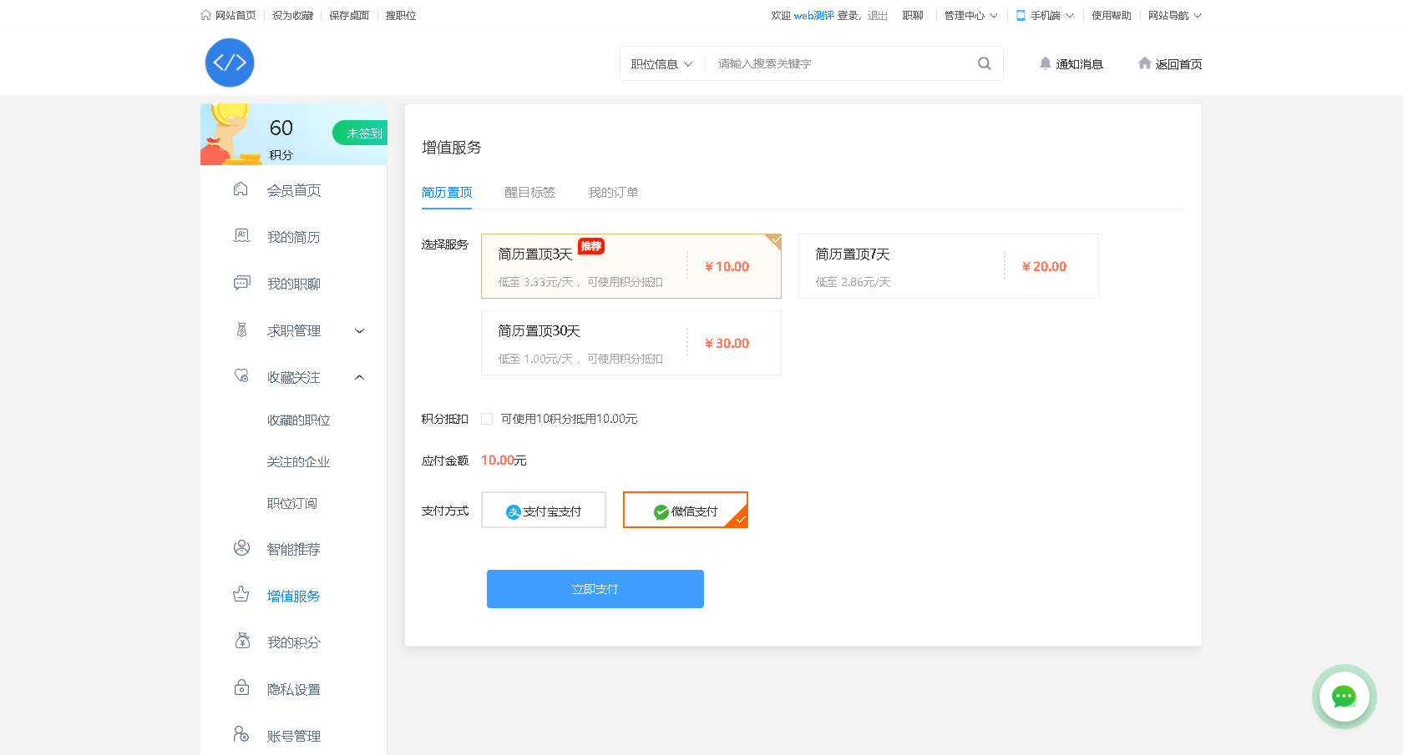The height and width of the screenshot is (755, 1403).
Task: Click the website home icon in top bar
Action: point(205,15)
